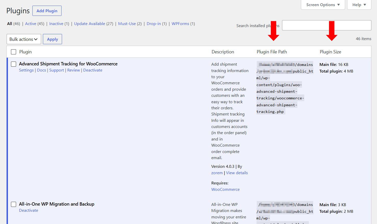Click the Plugins page heading
The width and height of the screenshot is (377, 224).
[18, 11]
